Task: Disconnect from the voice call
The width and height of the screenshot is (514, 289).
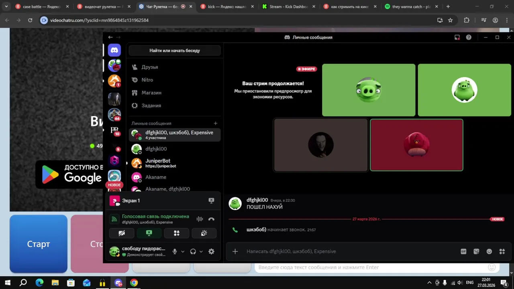Action: (x=211, y=219)
